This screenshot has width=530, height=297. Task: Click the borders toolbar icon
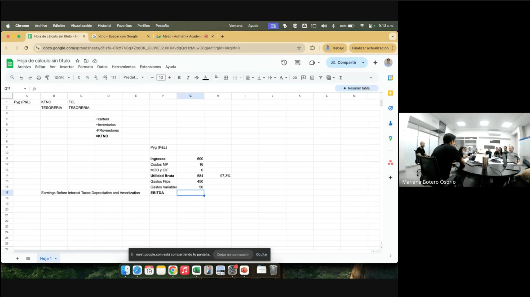coord(226,78)
